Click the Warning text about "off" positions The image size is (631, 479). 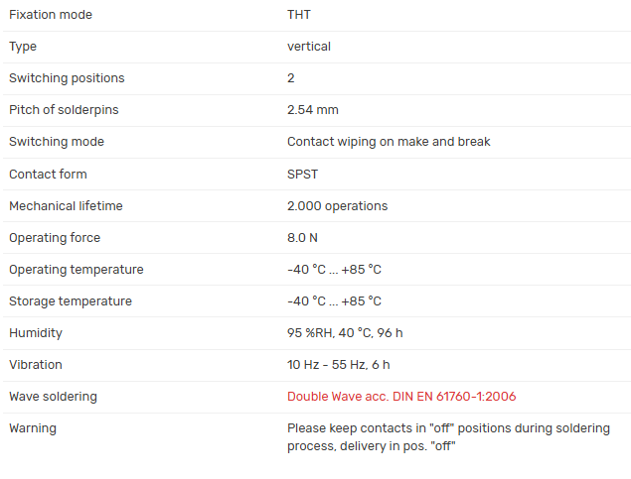pyautogui.click(x=447, y=437)
